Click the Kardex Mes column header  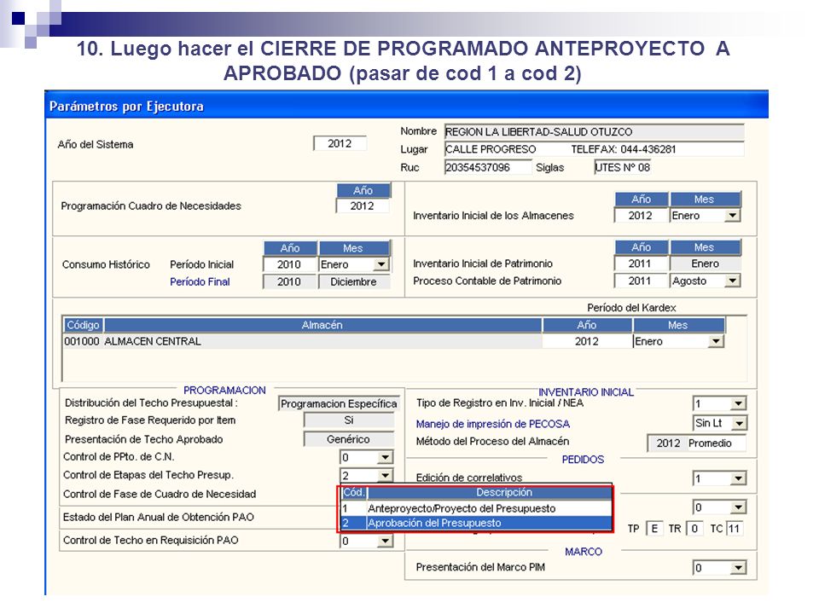point(678,325)
